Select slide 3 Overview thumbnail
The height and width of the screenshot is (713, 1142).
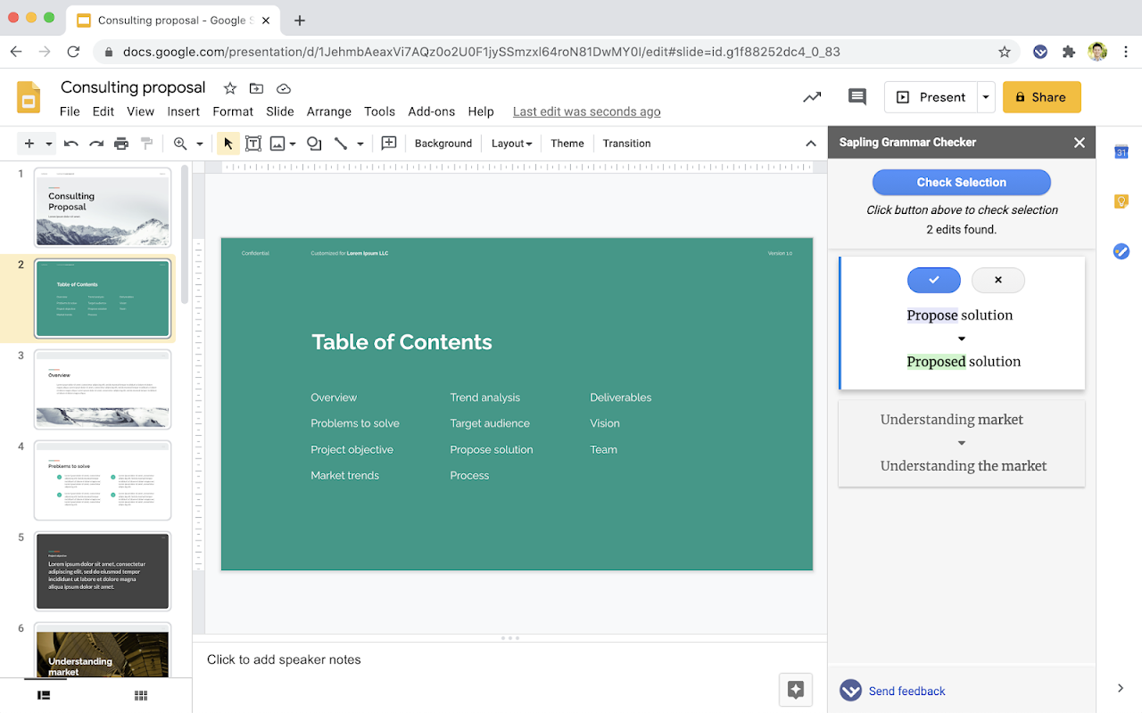(103, 389)
